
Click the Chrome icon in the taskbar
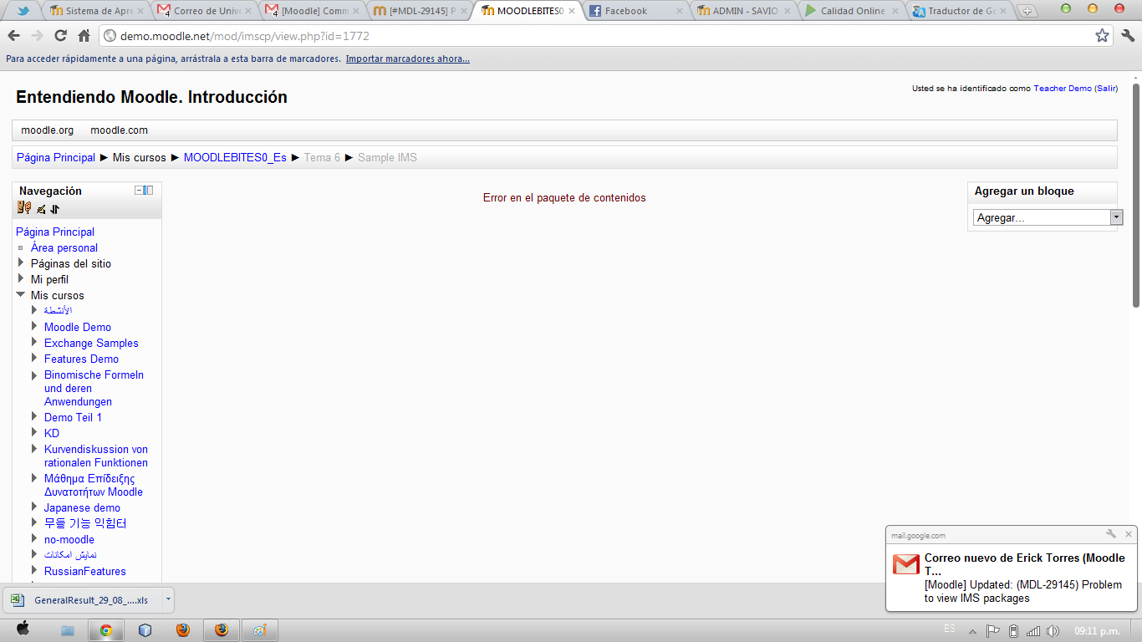coord(106,630)
